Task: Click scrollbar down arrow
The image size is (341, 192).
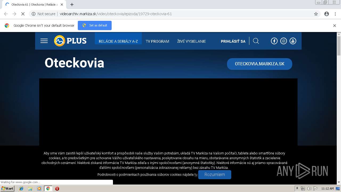Action: tap(339, 182)
